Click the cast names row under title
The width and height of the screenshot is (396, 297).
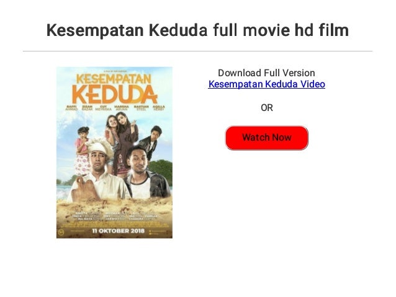(x=115, y=108)
